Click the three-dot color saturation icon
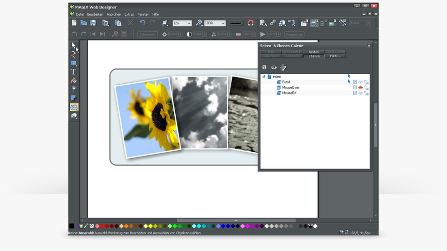Viewport: 447px width, 251px height. (214, 34)
